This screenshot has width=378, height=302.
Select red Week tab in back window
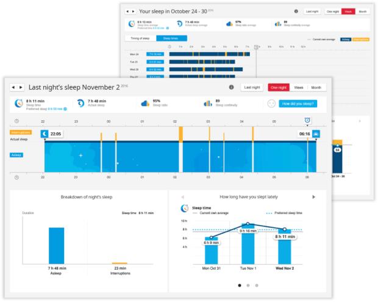348,12
